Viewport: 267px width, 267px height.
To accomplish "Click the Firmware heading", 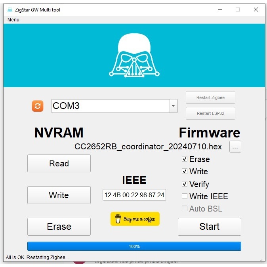I will [210, 133].
